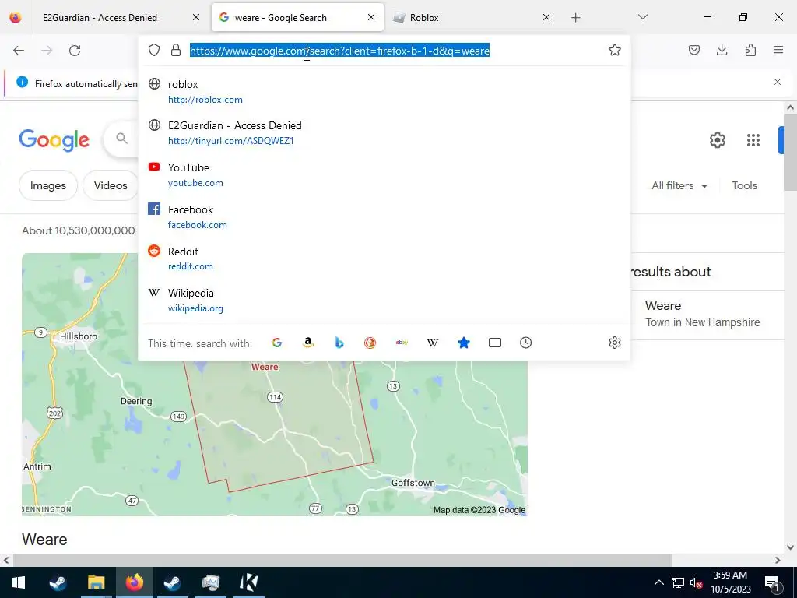Open the Downloads panel
This screenshot has height=598, width=797.
722,50
